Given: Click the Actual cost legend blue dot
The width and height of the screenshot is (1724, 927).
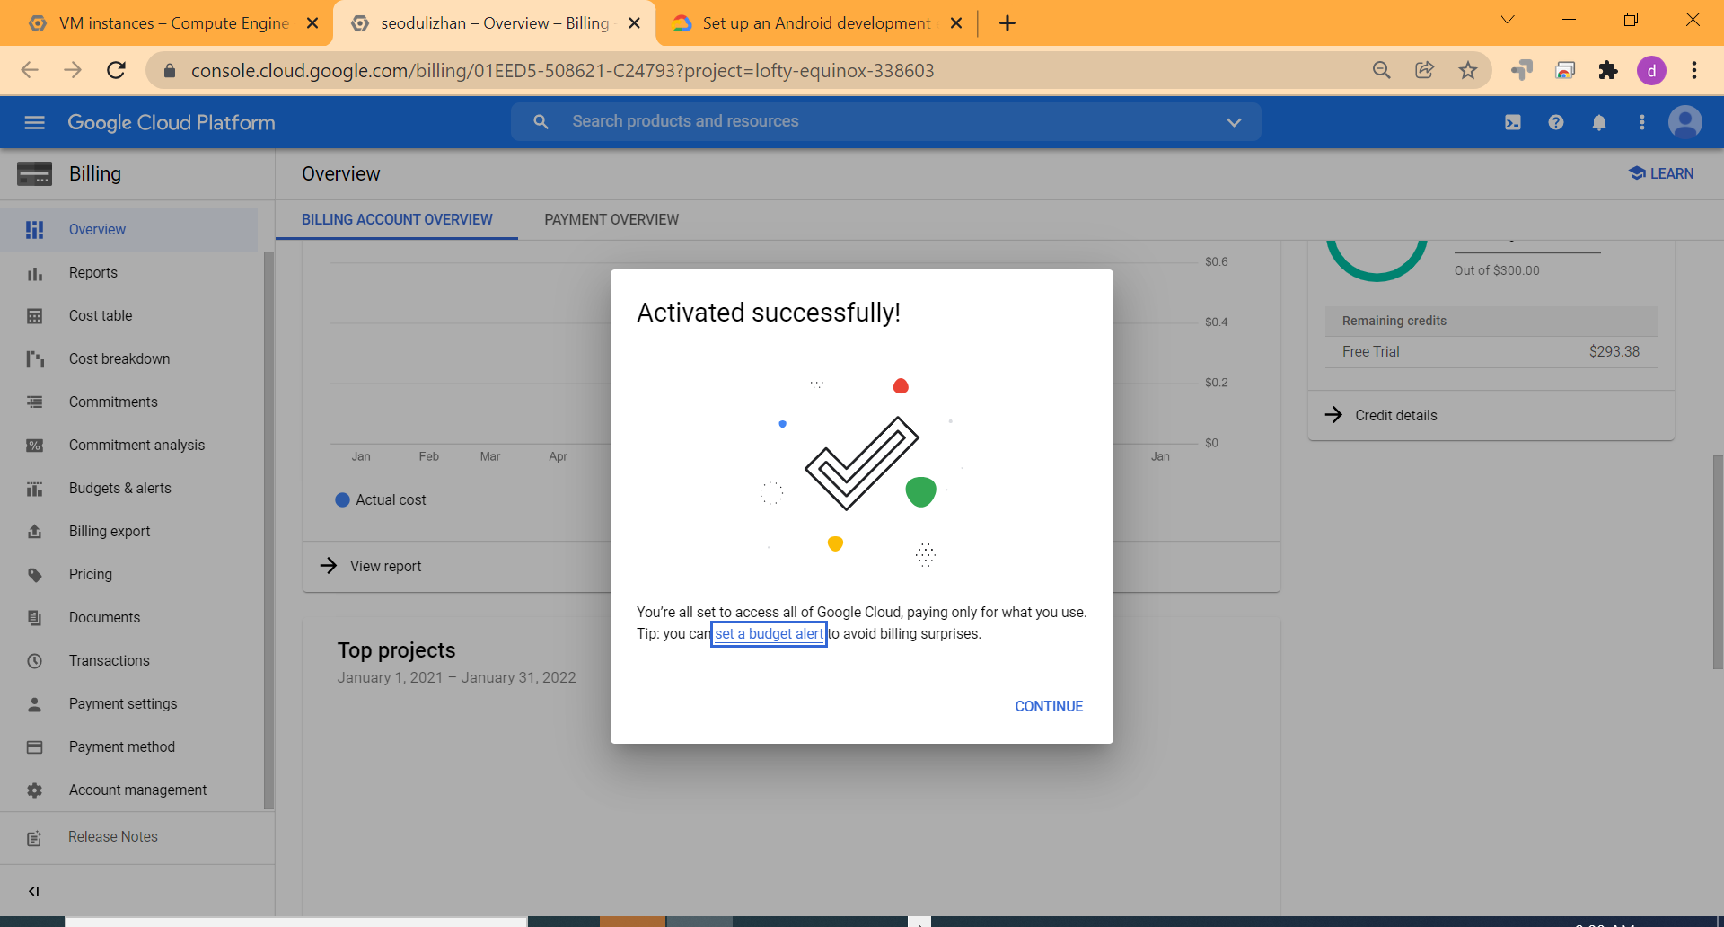Looking at the screenshot, I should pyautogui.click(x=342, y=499).
